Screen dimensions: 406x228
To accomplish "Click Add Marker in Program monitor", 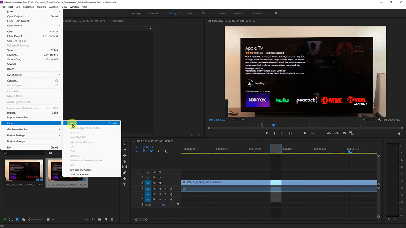I will tap(266, 133).
